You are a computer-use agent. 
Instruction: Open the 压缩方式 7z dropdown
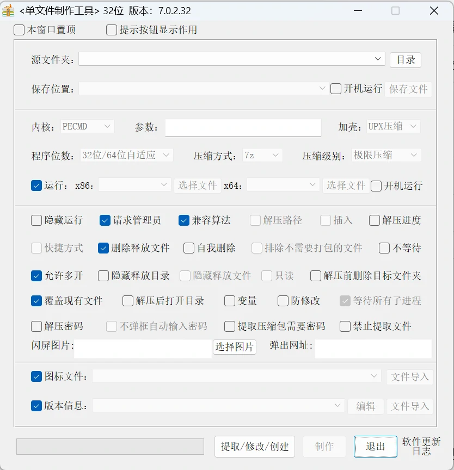[262, 155]
